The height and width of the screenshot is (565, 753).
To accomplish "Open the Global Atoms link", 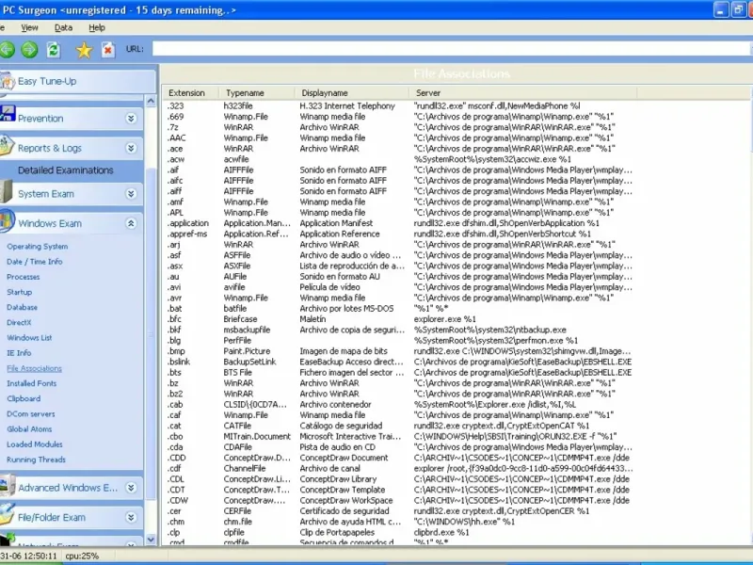I will coord(29,429).
